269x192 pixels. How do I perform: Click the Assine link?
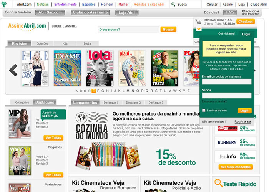(227, 5)
